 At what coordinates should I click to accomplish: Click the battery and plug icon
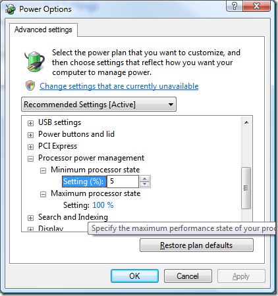click(34, 61)
